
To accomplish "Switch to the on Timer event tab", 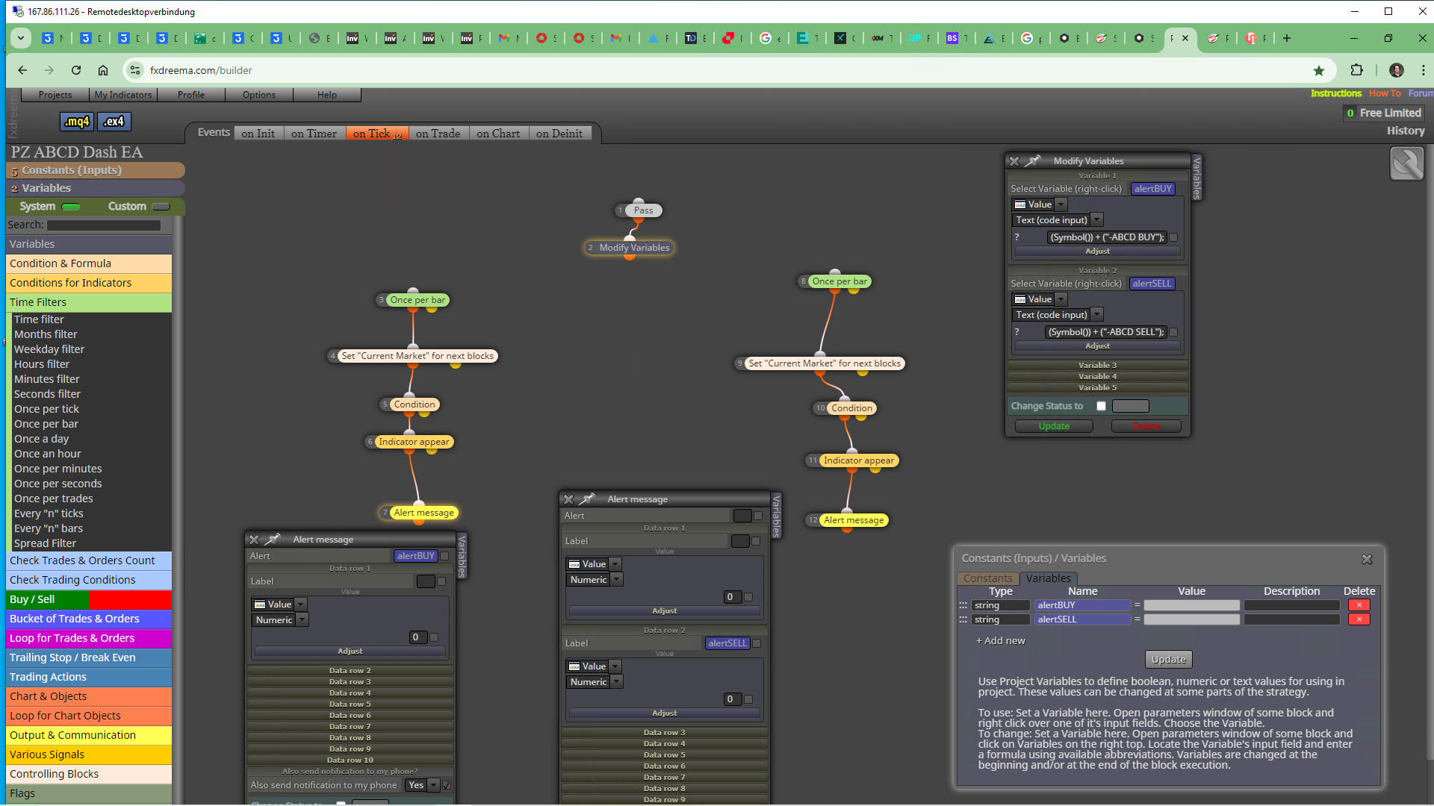I will pyautogui.click(x=314, y=134).
